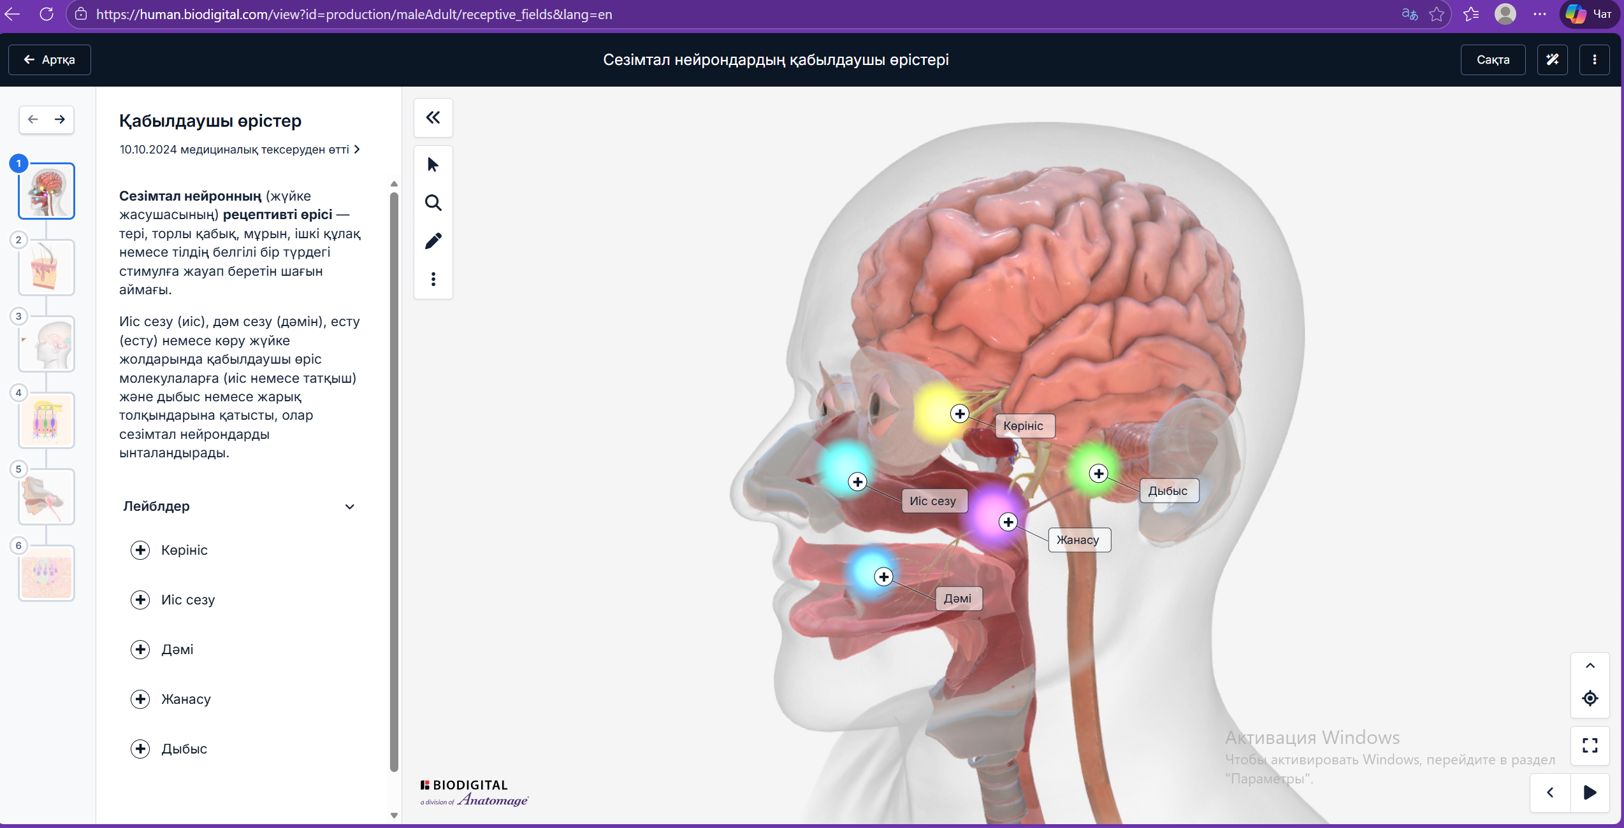Expand medical review date details
Viewport: 1624px width, 828px height.
[357, 150]
